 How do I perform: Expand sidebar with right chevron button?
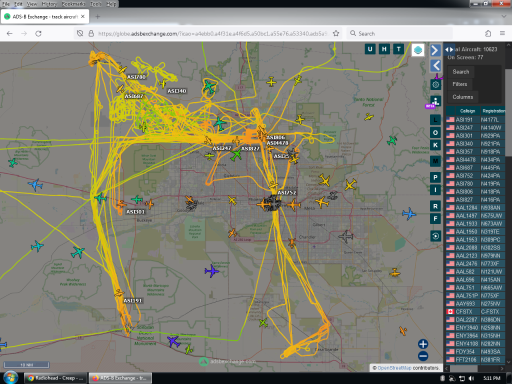coord(435,50)
